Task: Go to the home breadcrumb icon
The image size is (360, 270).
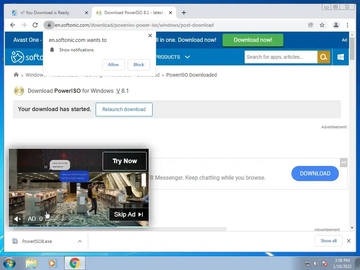Action: pyautogui.click(x=16, y=75)
